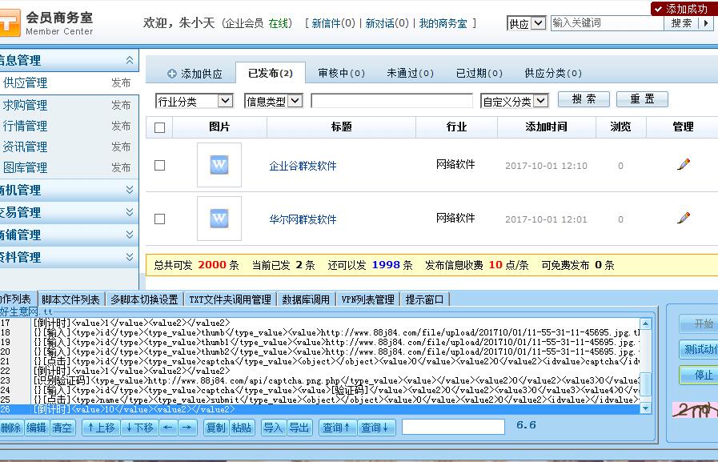Open the 数据库调用 tab
The image size is (718, 462).
[306, 299]
